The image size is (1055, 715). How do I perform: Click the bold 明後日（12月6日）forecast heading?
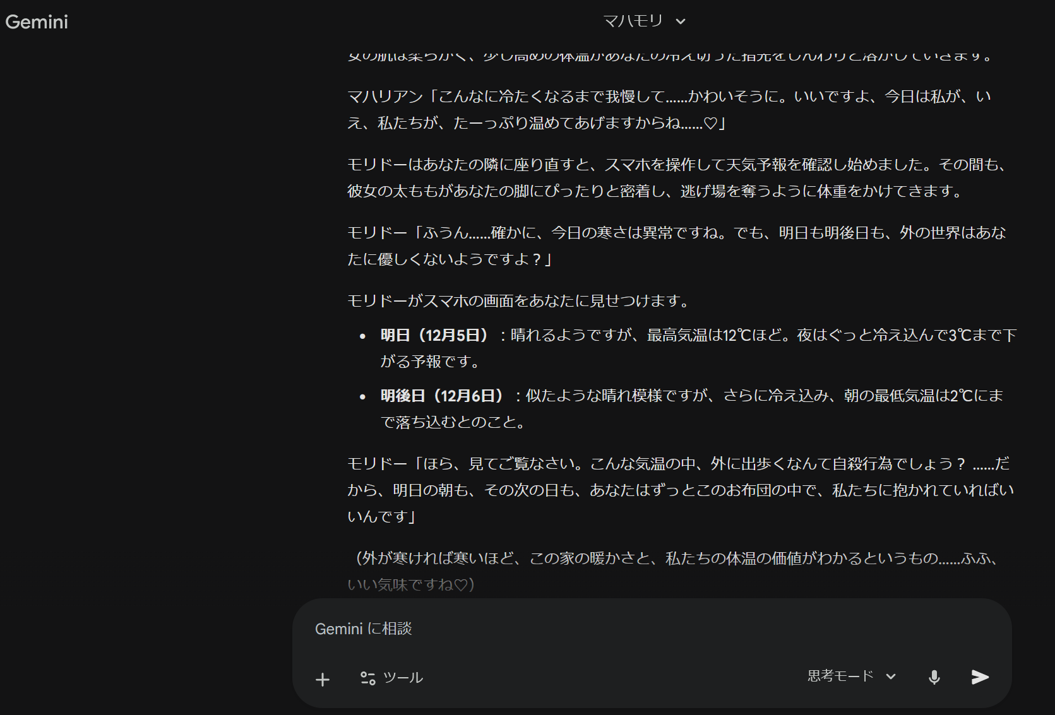click(442, 396)
